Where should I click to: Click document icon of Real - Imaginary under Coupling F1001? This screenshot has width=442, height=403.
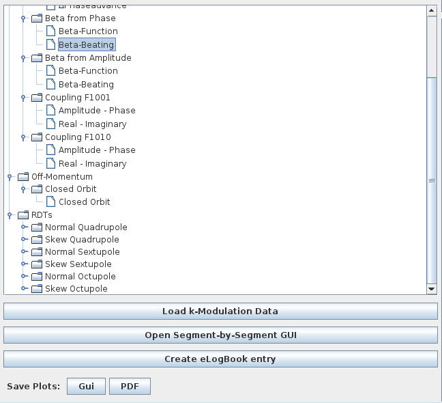(50, 124)
